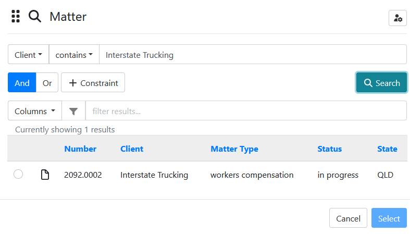Focus the filter results text field
The image size is (410, 234).
[x=246, y=111]
